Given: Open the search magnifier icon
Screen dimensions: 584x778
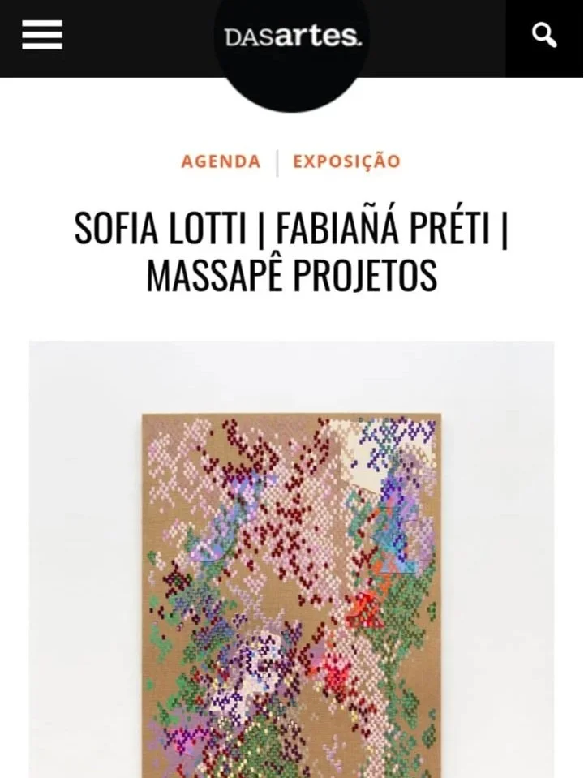Looking at the screenshot, I should tap(544, 35).
